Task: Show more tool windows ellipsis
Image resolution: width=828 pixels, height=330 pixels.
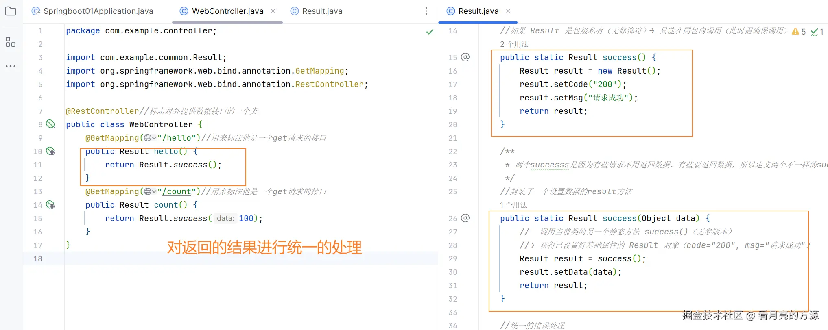Action: pos(11,66)
